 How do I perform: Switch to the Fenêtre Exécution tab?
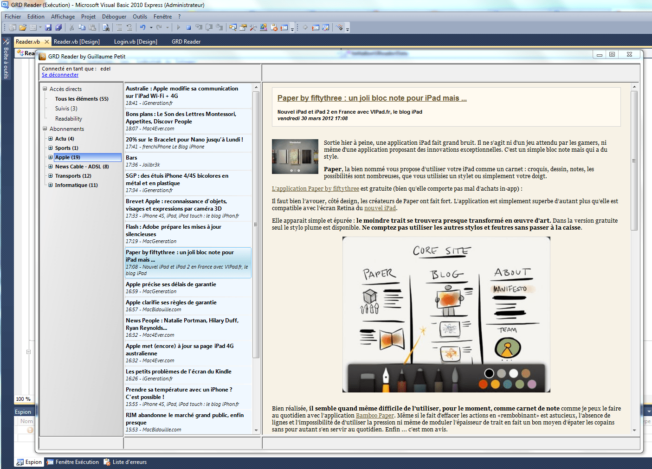(x=73, y=462)
